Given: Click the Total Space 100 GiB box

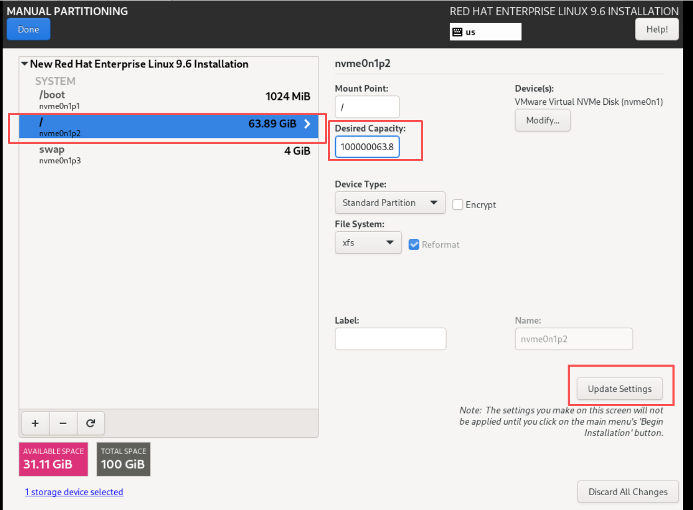Looking at the screenshot, I should 124,459.
